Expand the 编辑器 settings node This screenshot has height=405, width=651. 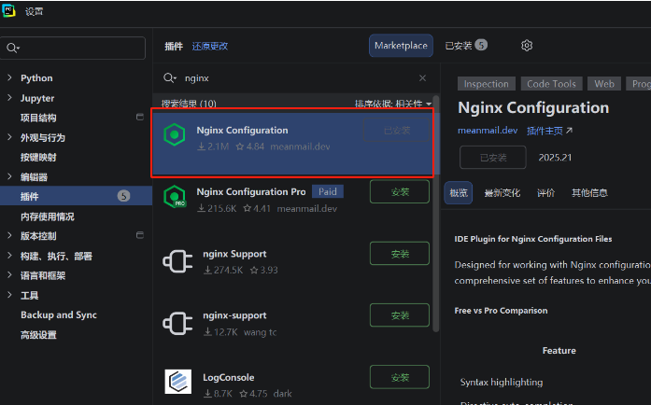coord(9,176)
